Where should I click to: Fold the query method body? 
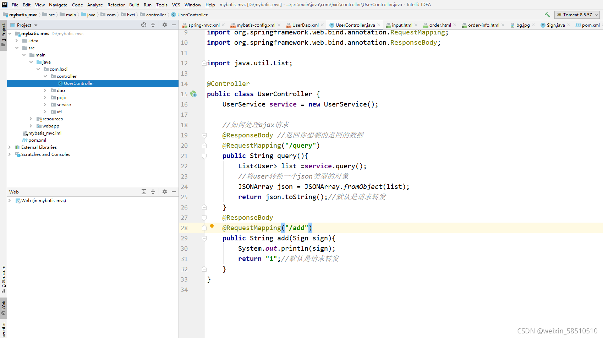(x=204, y=156)
